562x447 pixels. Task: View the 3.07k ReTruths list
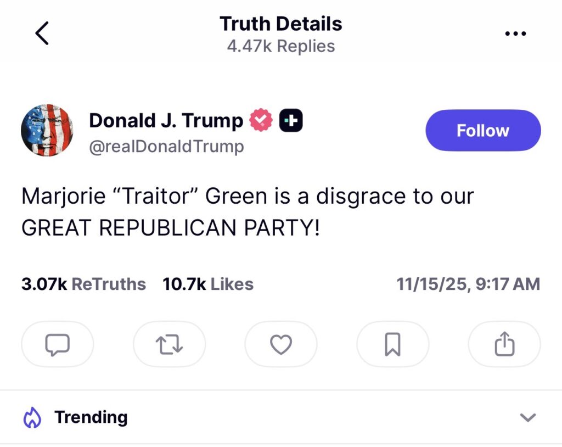pos(83,284)
